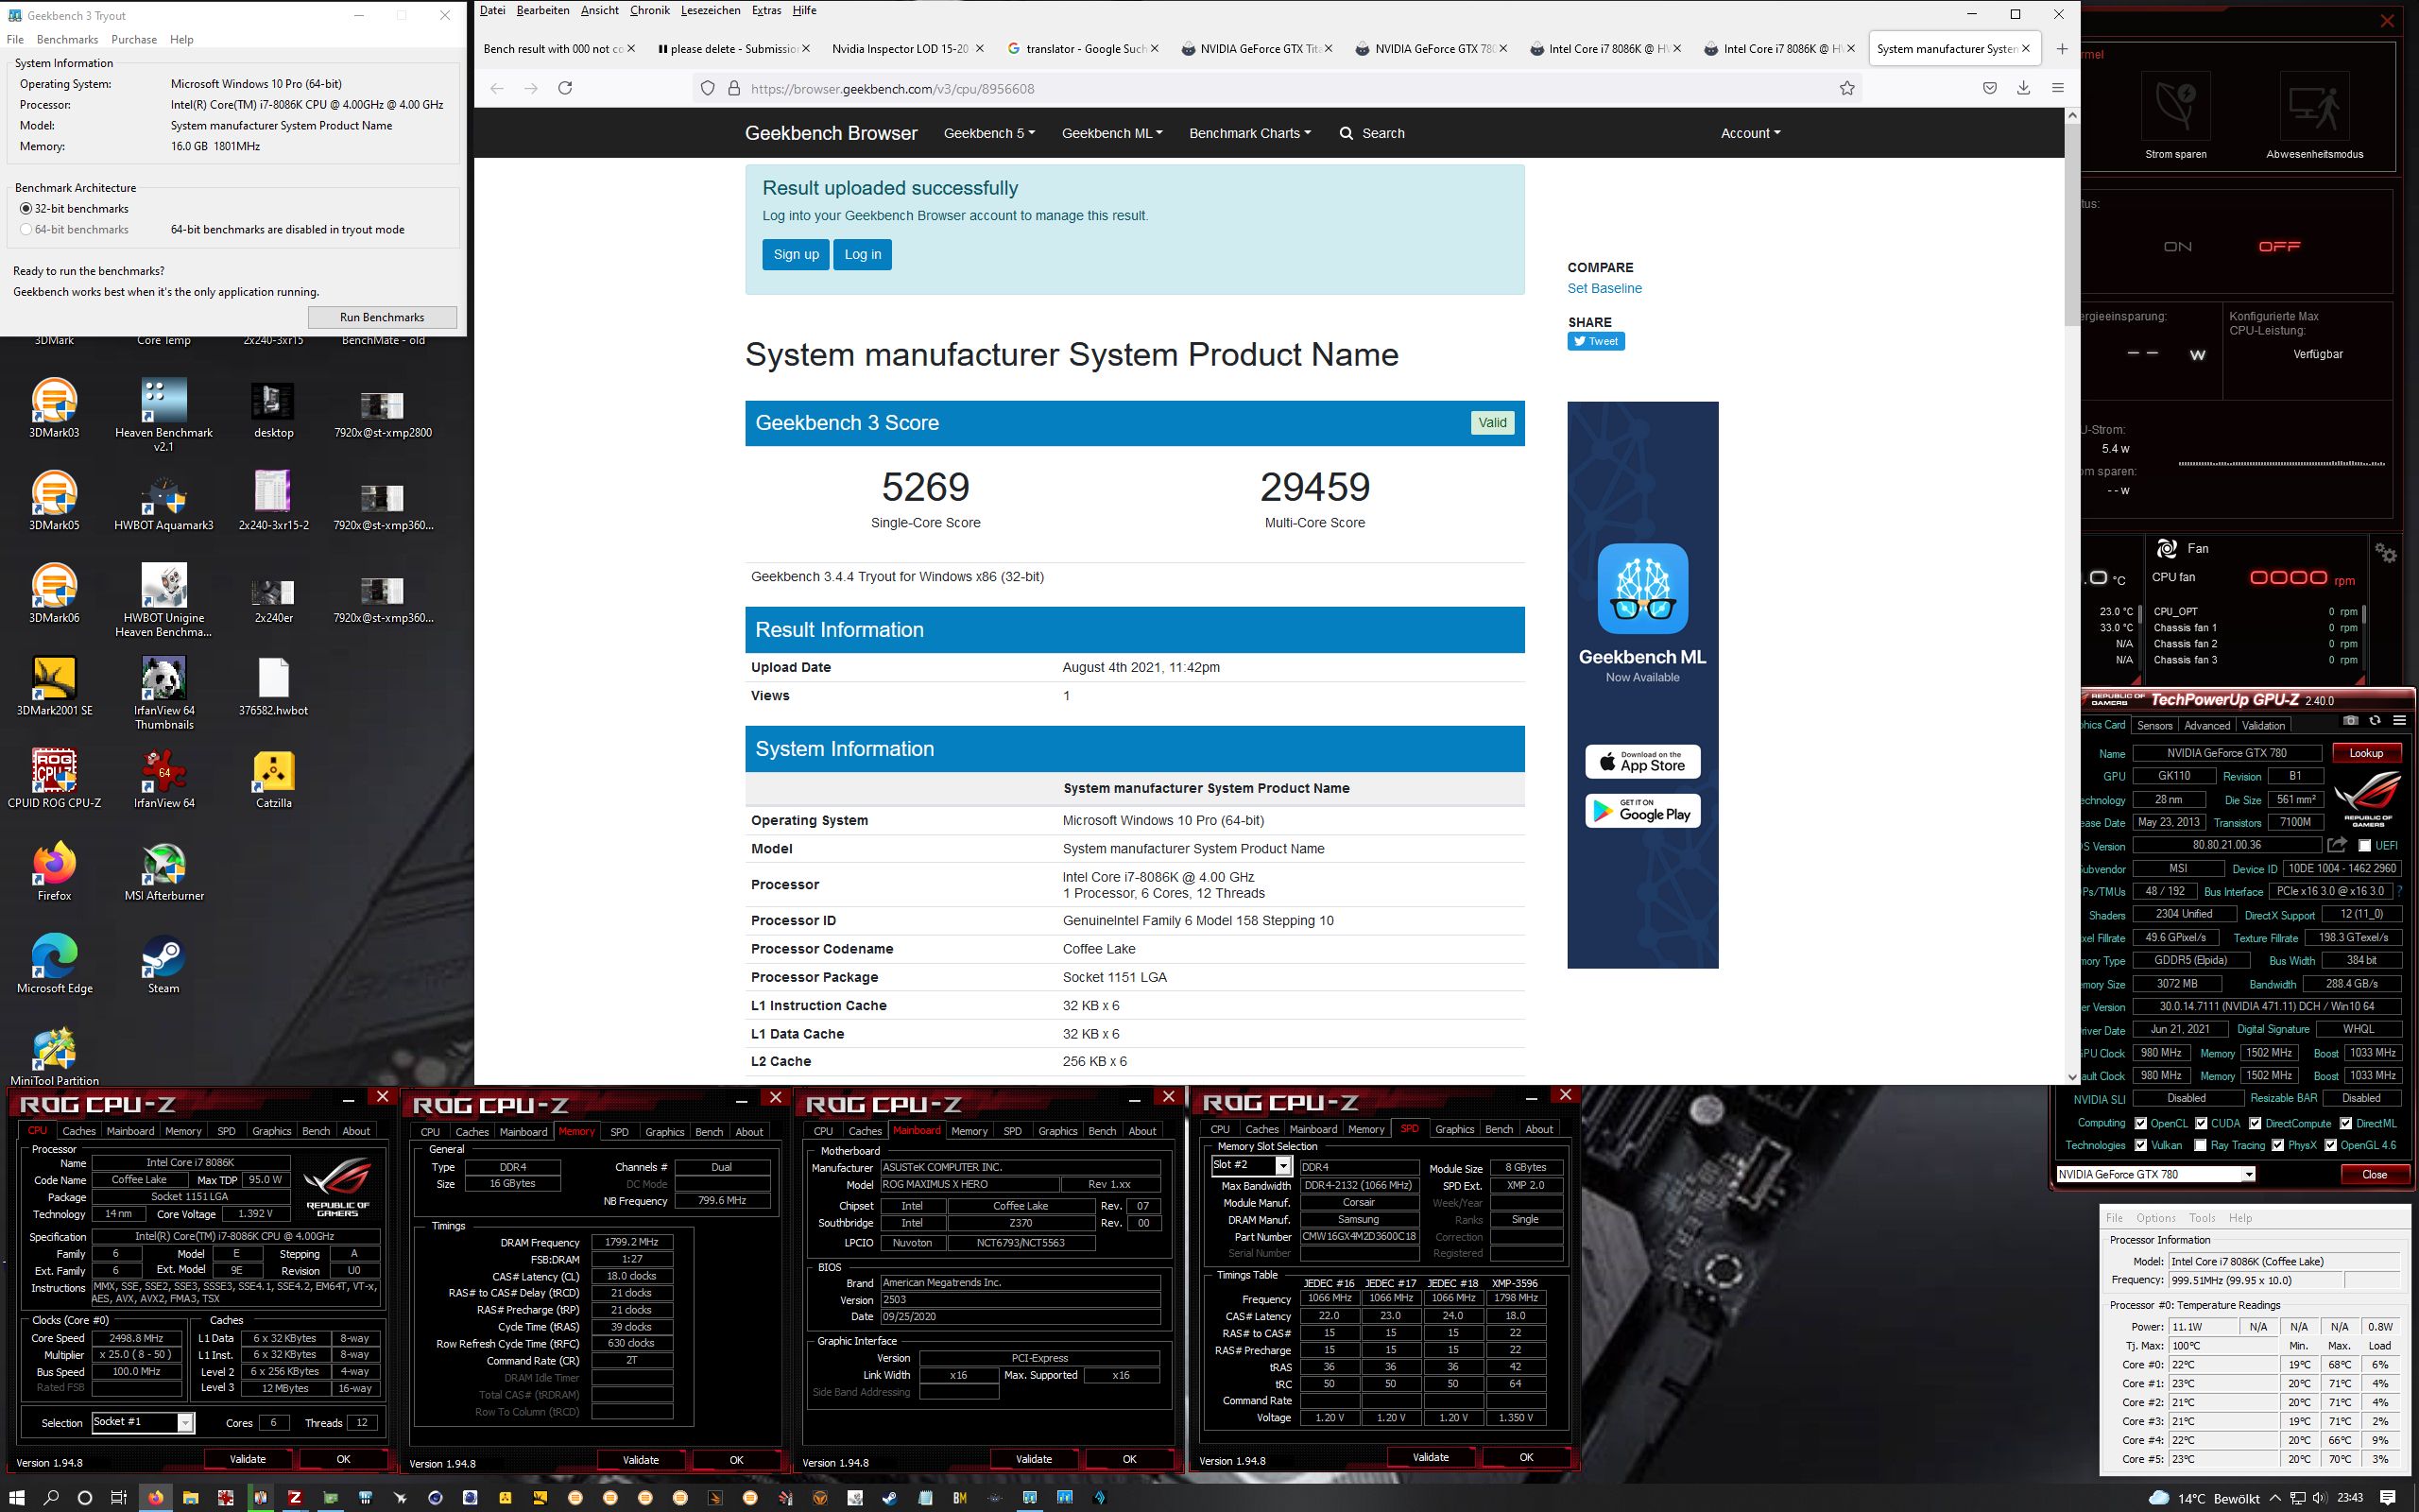
Task: Toggle the Ray Tracing checkbox in GPU-Z
Action: tap(2200, 1145)
